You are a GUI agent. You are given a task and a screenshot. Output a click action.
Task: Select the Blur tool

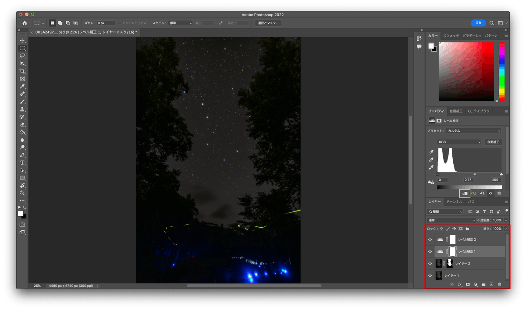point(22,140)
